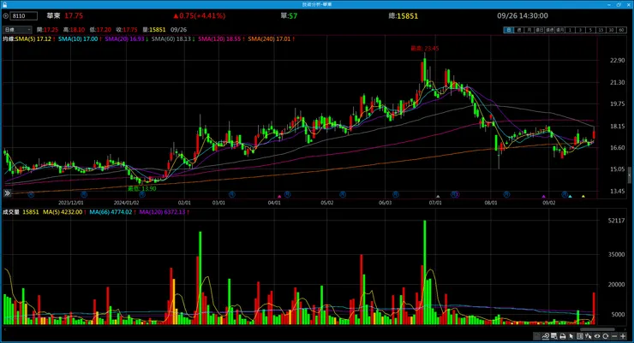Click the refresh circle icon at bottom right
The height and width of the screenshot is (343, 634).
click(605, 336)
